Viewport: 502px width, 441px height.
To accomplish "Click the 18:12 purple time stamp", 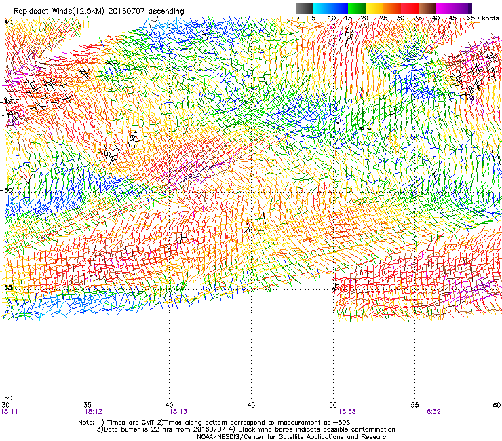I will point(93,412).
